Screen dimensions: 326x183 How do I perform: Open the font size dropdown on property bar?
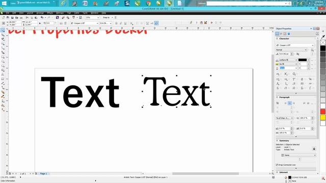coord(111,23)
